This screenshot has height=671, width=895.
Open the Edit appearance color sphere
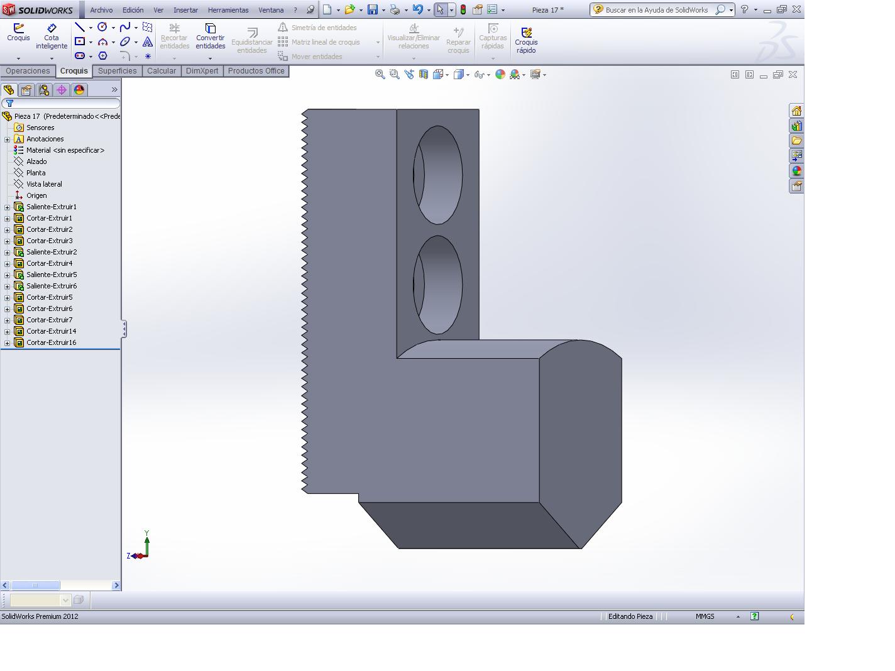pyautogui.click(x=500, y=74)
